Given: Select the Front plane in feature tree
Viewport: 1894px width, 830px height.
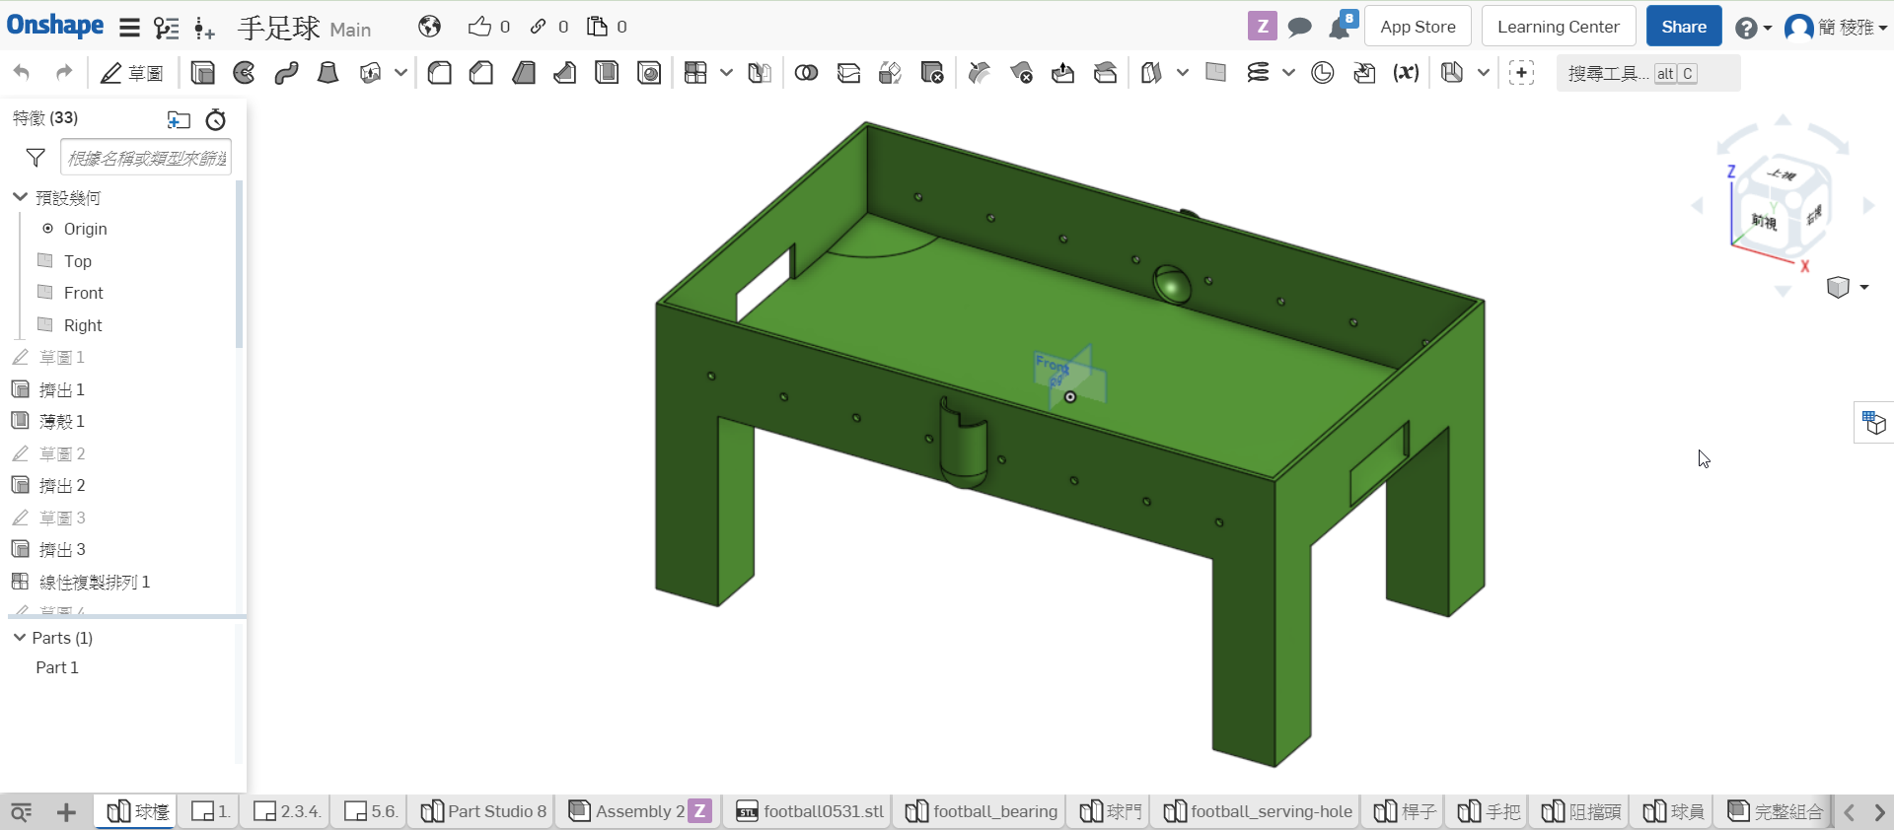Looking at the screenshot, I should (x=83, y=293).
